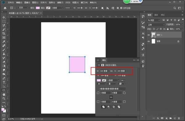The height and width of the screenshot is (121, 185).
Task: Open the Edit Toolbar three-dots menu
Action: (x=4, y=102)
